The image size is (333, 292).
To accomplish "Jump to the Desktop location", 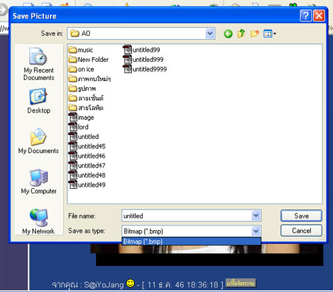I will pyautogui.click(x=39, y=101).
